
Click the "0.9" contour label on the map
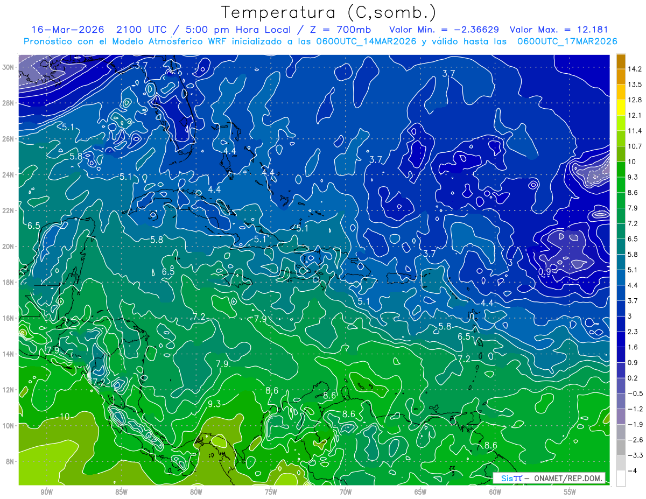point(544,272)
